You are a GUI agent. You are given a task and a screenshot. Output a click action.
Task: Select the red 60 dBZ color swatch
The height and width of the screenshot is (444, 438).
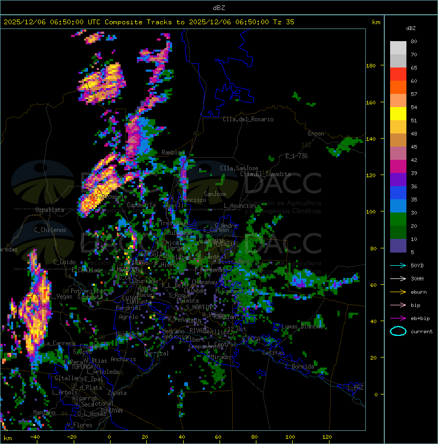pyautogui.click(x=398, y=74)
